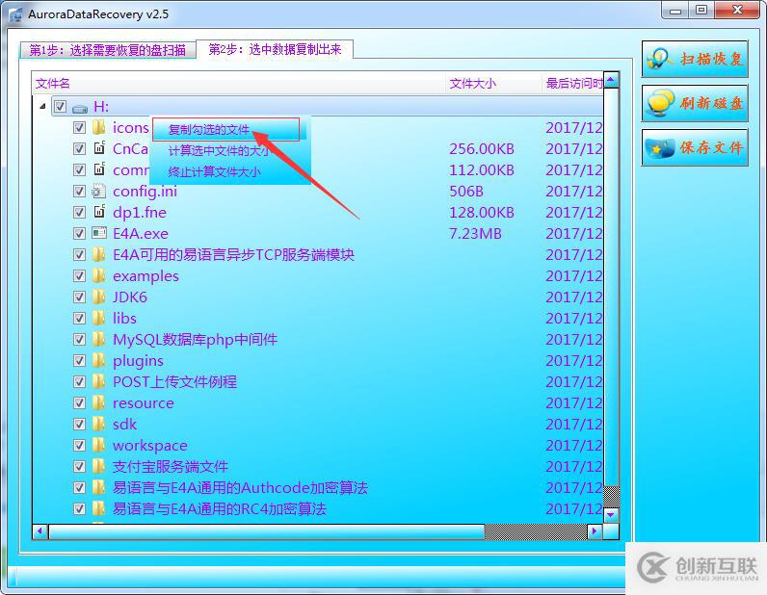
Task: Toggle the sdk folder checkbox
Action: (x=80, y=424)
